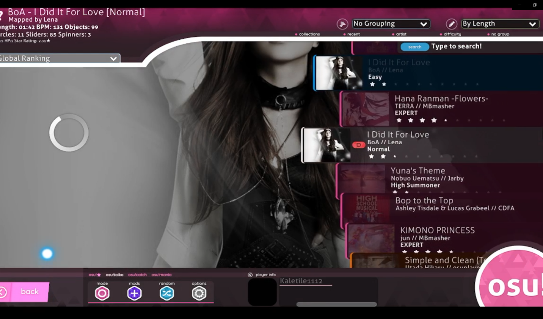Click the grouping icon beside No Grouping
The height and width of the screenshot is (319, 543).
[342, 24]
